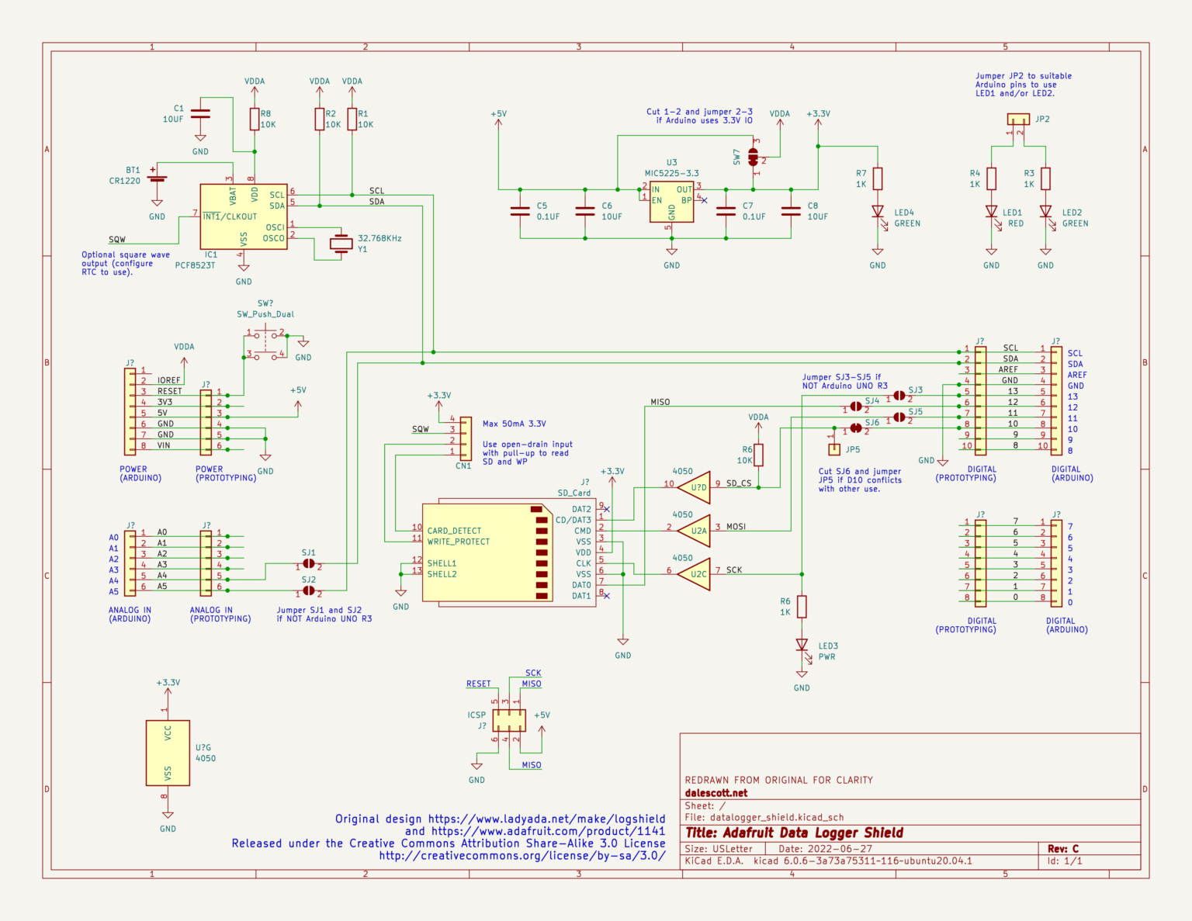Click the LED3 PWR symbol
1192x921 pixels.
802,645
